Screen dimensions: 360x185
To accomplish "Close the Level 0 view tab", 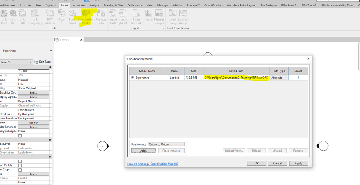I will [81, 40].
